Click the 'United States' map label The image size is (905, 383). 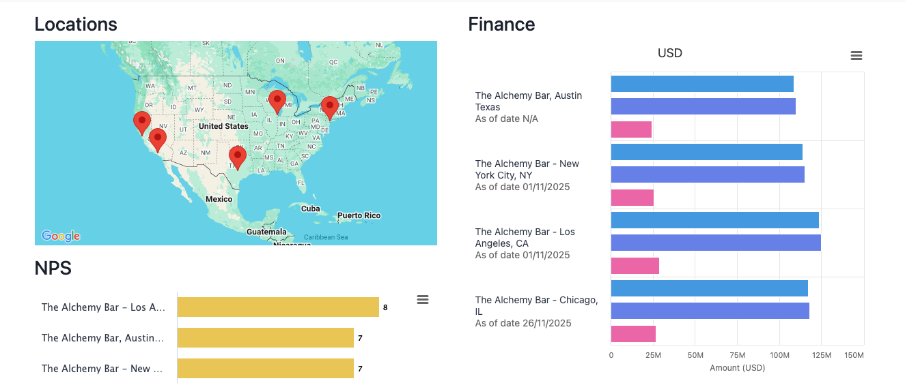[223, 126]
